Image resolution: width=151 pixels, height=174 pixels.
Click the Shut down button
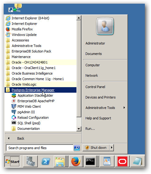coord(96,148)
